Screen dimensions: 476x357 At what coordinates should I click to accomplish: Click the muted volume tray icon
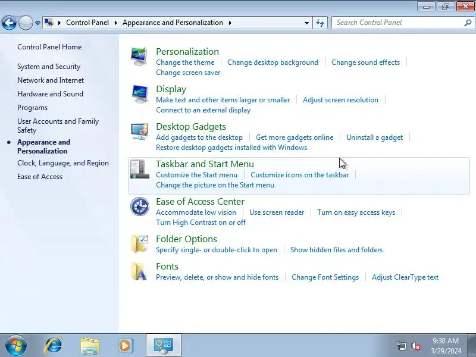coord(416,346)
